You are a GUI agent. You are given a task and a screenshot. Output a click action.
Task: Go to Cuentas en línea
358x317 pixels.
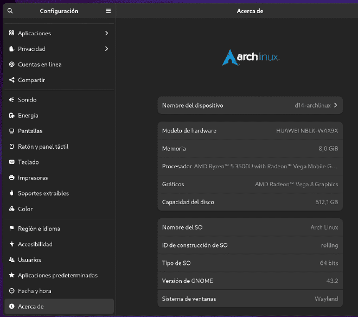59,64
